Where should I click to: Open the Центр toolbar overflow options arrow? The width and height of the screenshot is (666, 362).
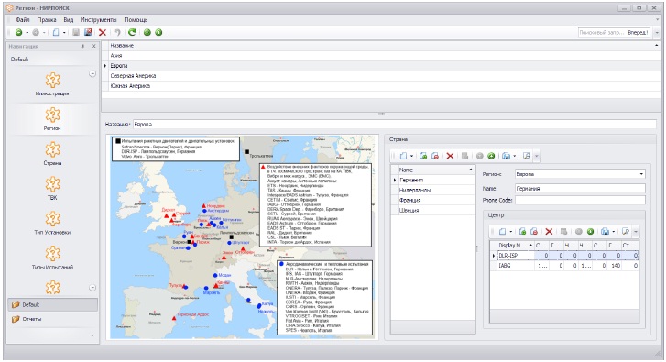pos(636,232)
